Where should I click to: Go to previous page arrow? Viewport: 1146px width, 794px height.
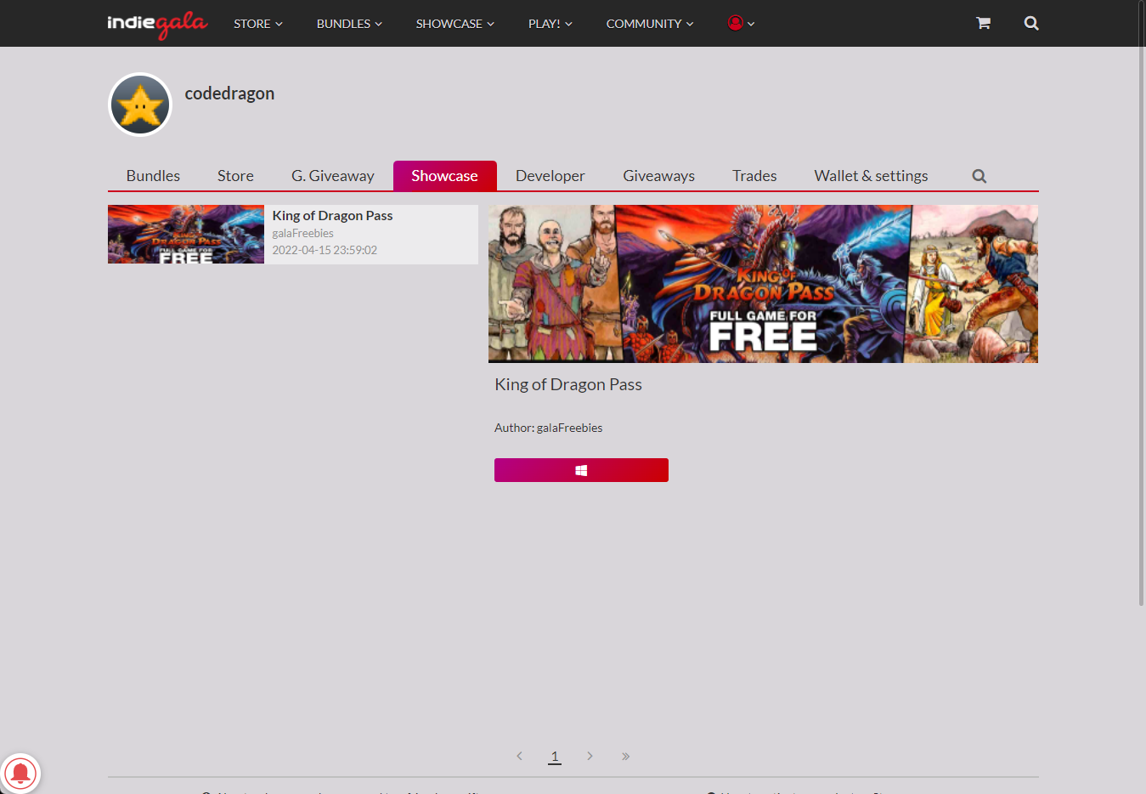click(519, 756)
